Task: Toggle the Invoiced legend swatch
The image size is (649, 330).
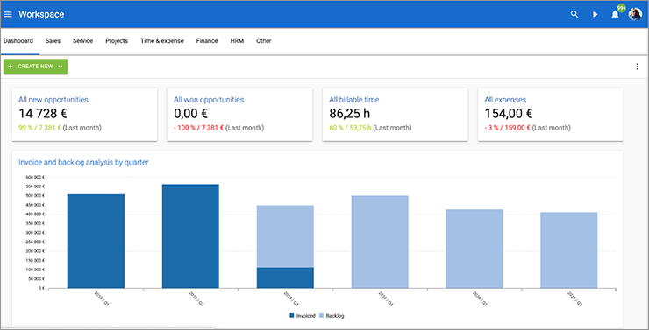Action: click(x=292, y=315)
